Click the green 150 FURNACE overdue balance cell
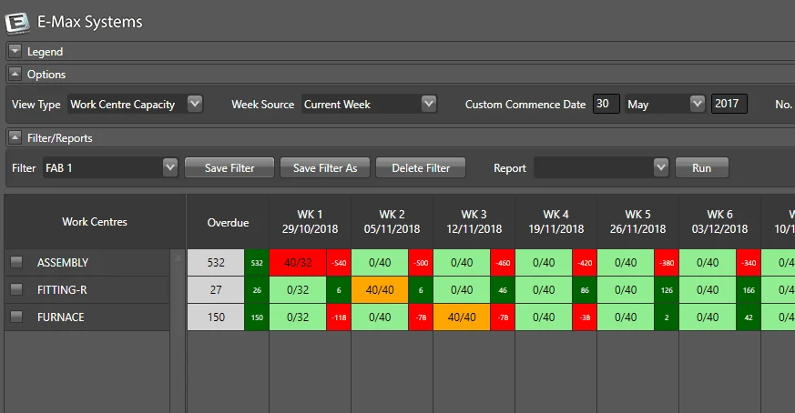795x413 pixels. click(257, 317)
